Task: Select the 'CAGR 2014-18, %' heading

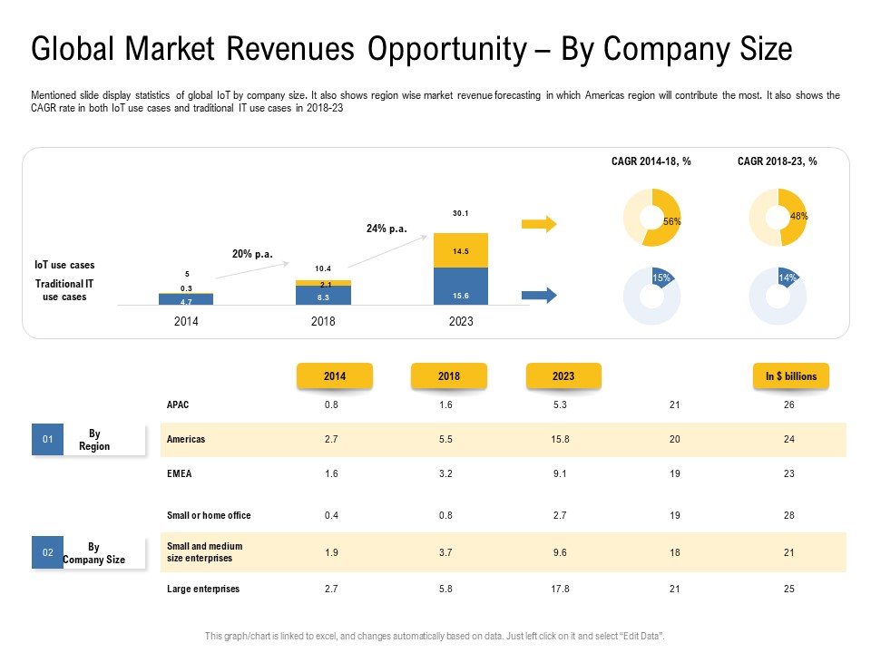Action: (651, 161)
